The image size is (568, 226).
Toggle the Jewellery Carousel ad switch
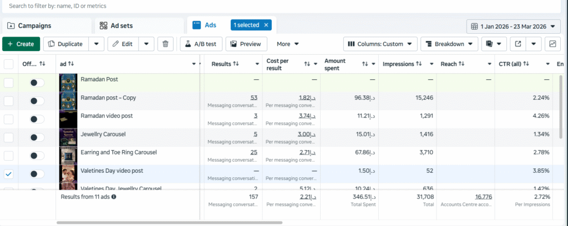(x=37, y=137)
